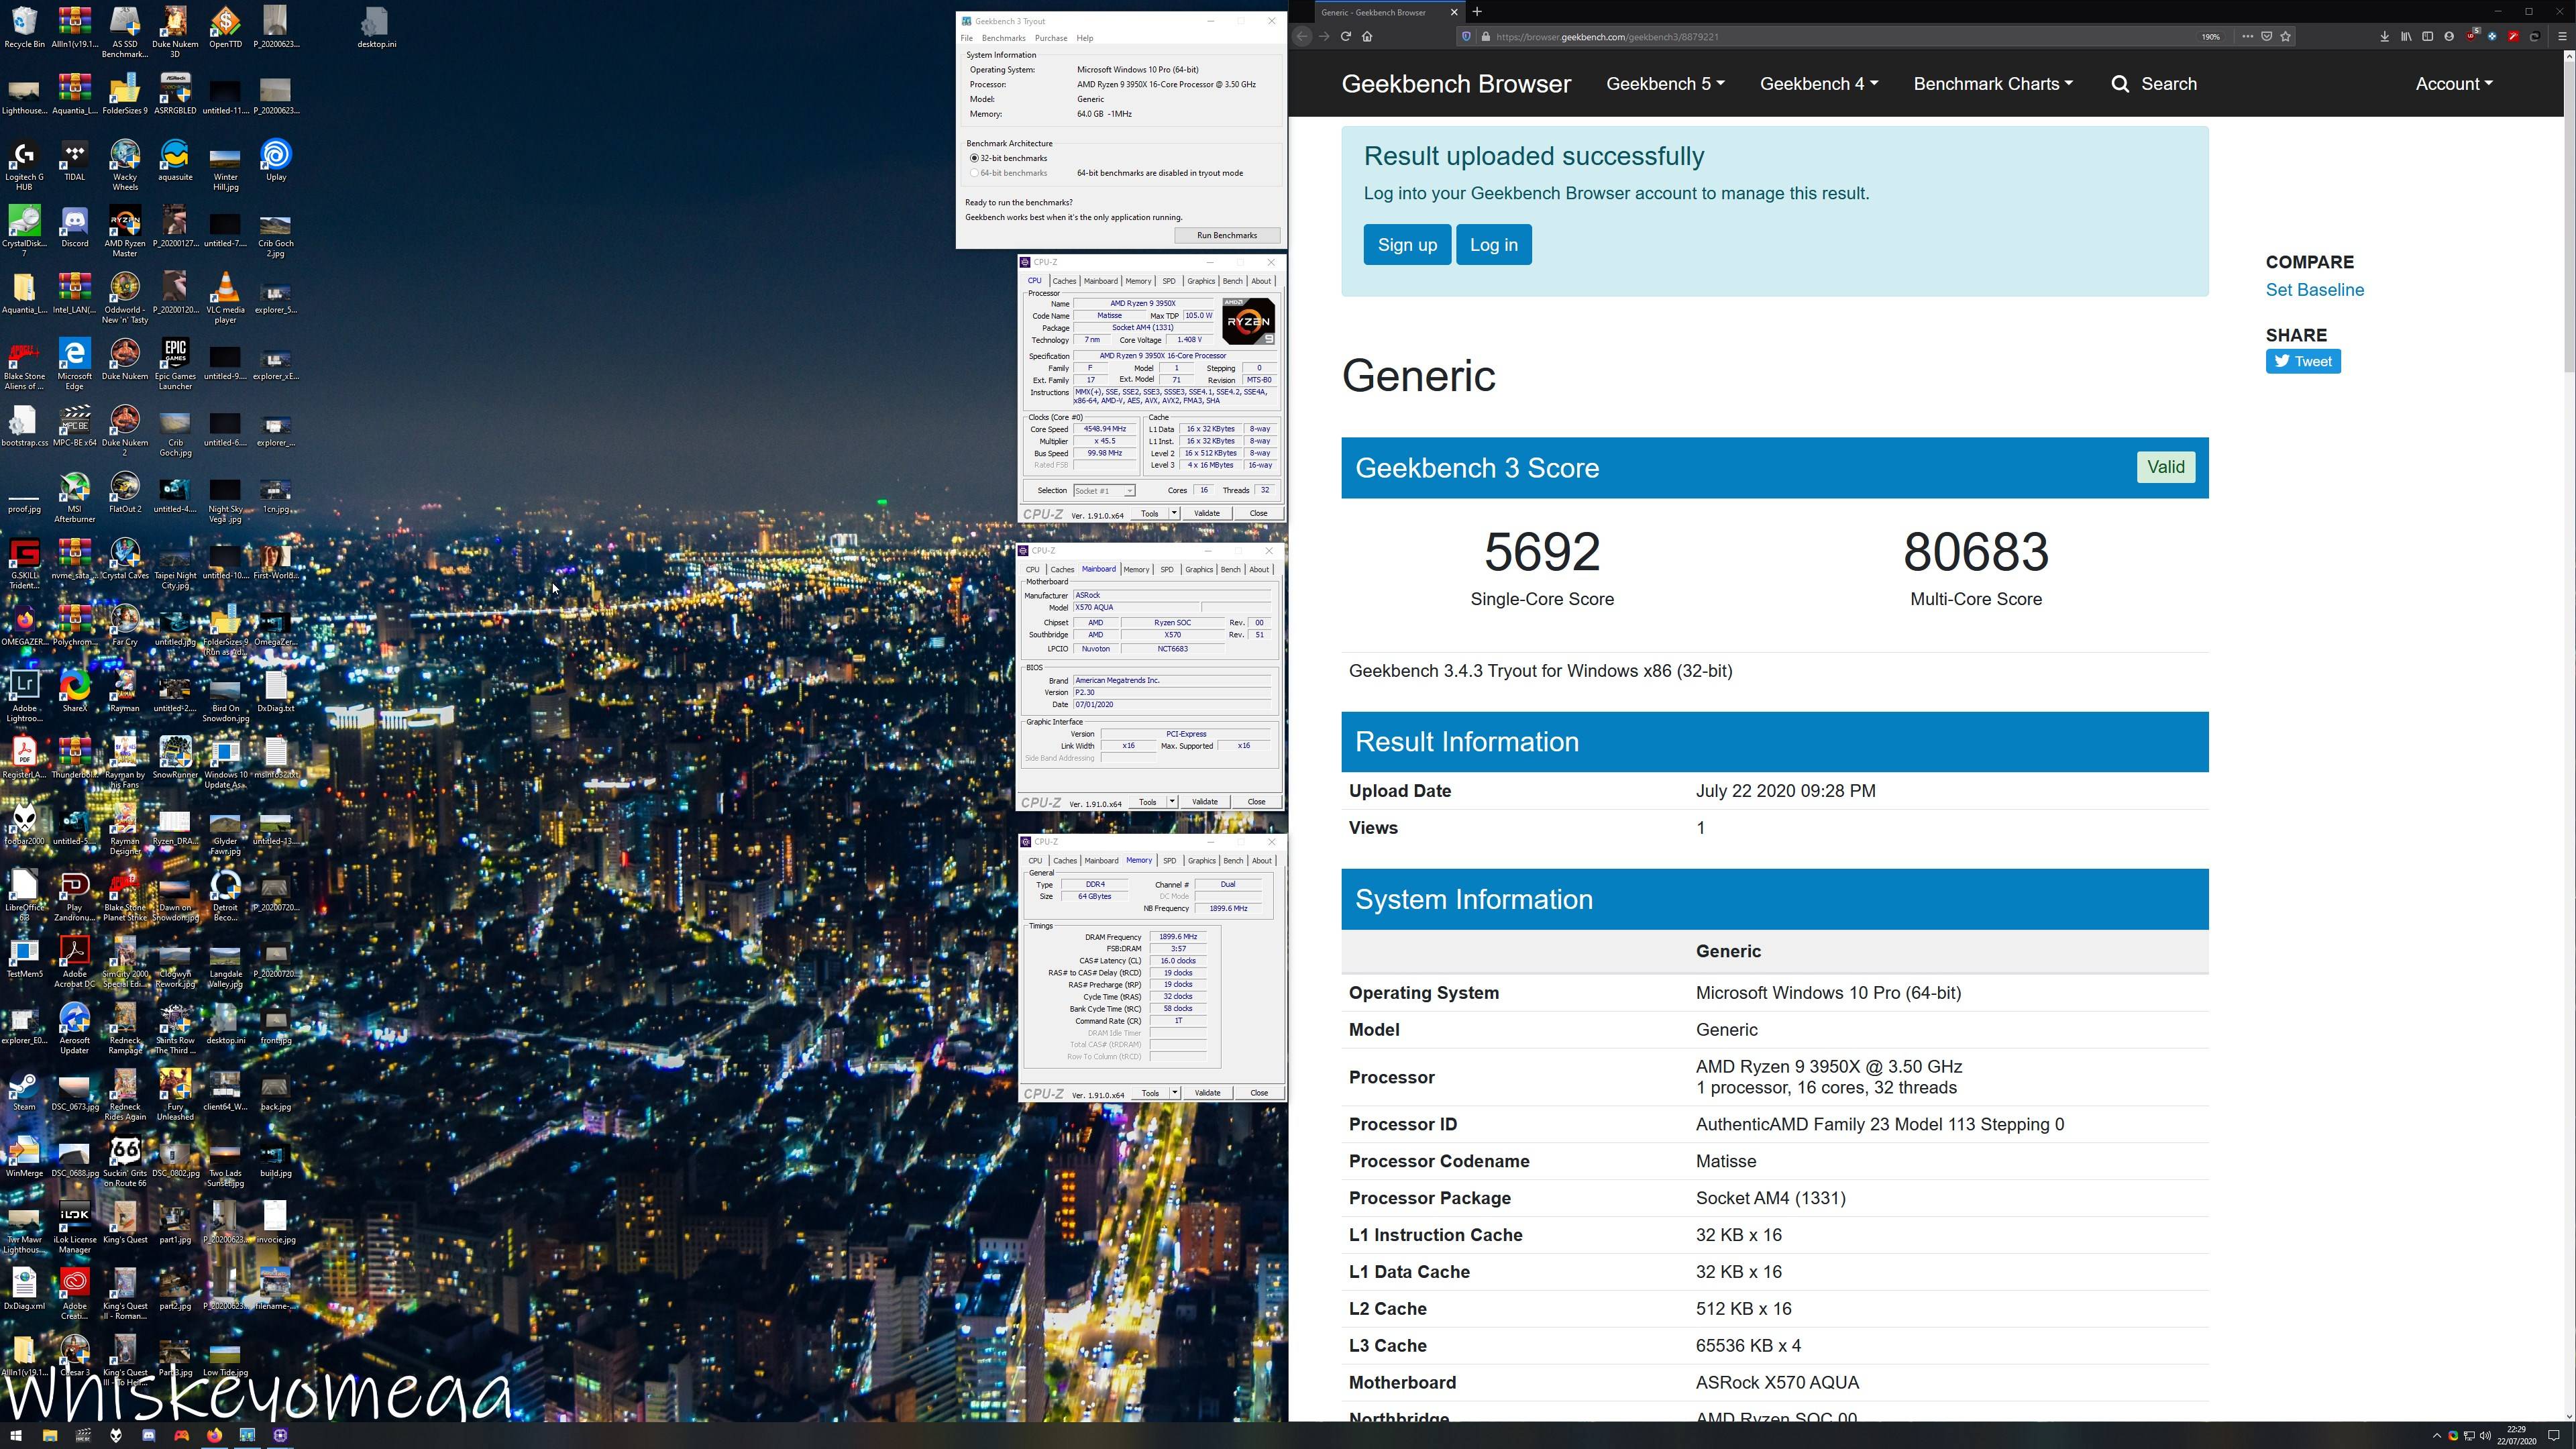Click Close in CPU-Z Memory window
Screen dimensions: 2576x1449
[x=1259, y=1093]
